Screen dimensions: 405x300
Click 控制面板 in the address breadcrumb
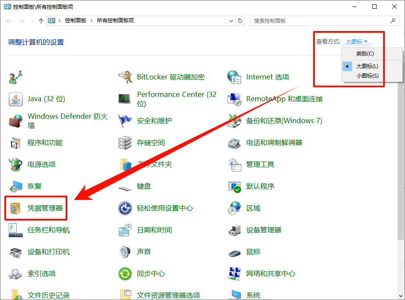coord(75,21)
